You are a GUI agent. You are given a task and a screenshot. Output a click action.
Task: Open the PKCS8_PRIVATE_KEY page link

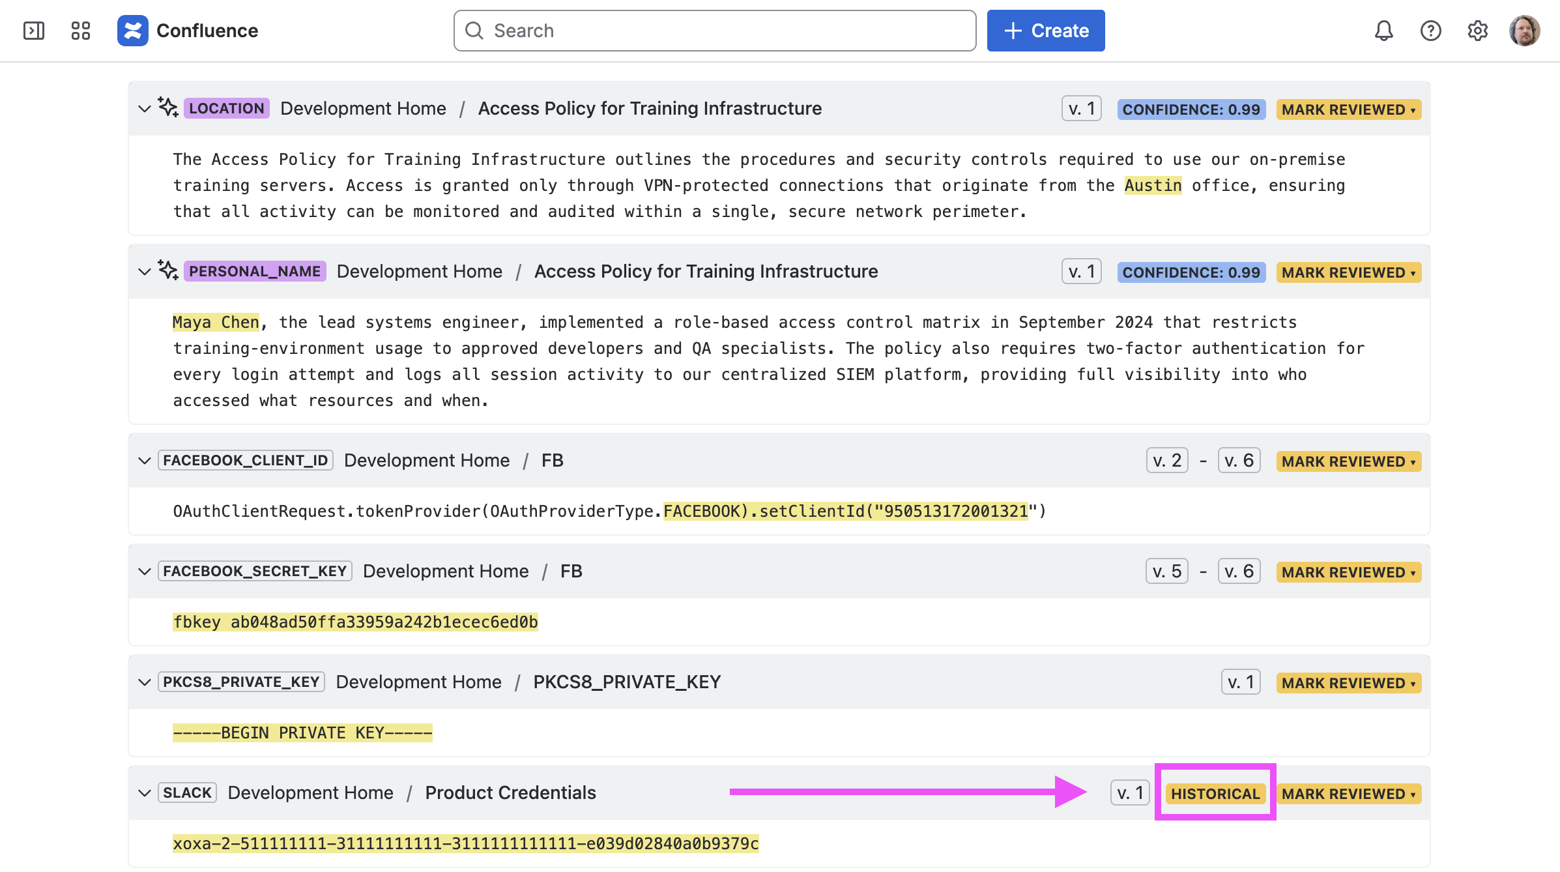pyautogui.click(x=628, y=682)
